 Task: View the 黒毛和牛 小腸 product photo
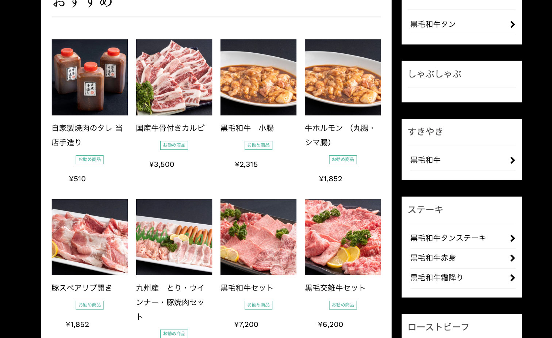[258, 77]
